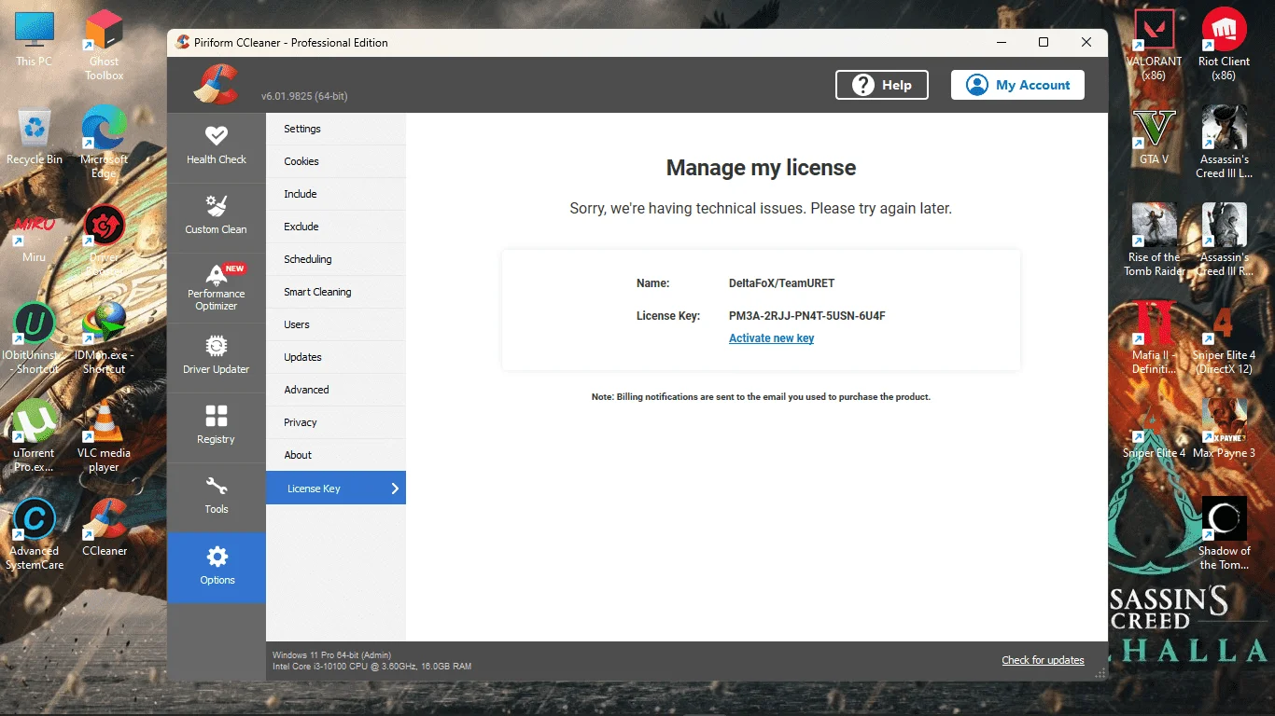Launch uTorrent Pro desktop shortcut

pyautogui.click(x=35, y=436)
